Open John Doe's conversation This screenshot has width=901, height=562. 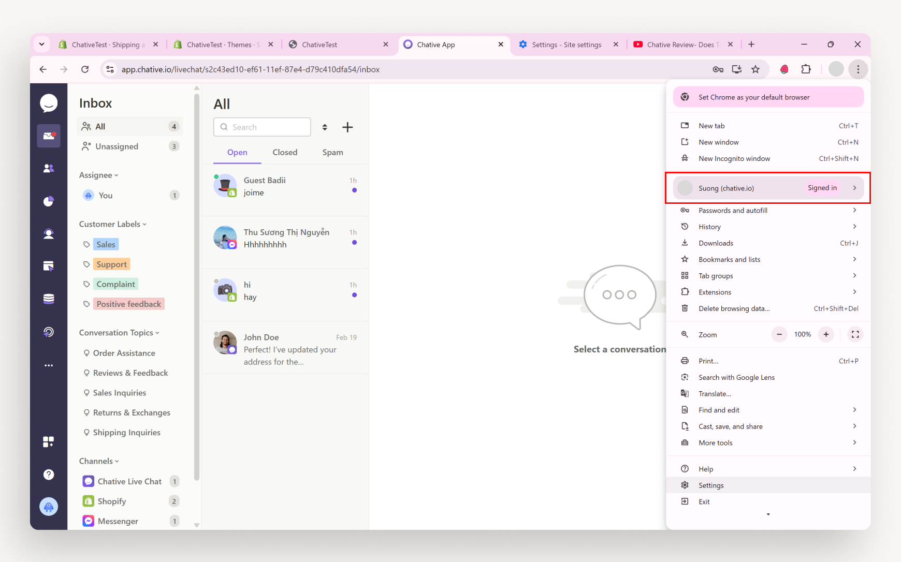click(285, 348)
